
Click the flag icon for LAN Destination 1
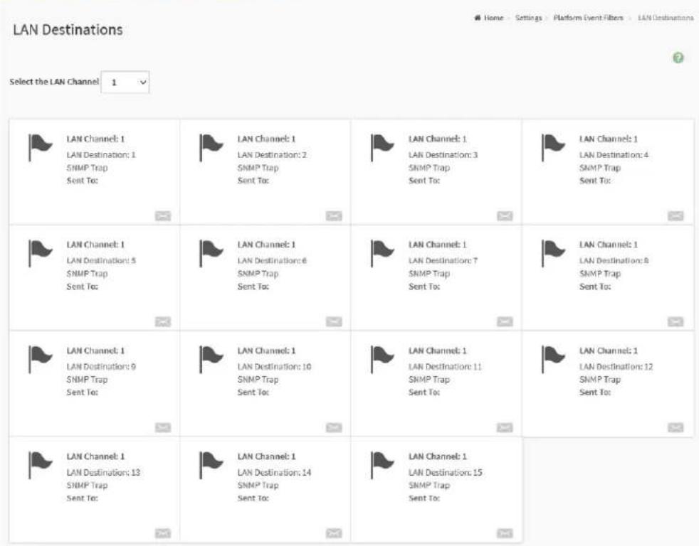coord(41,147)
